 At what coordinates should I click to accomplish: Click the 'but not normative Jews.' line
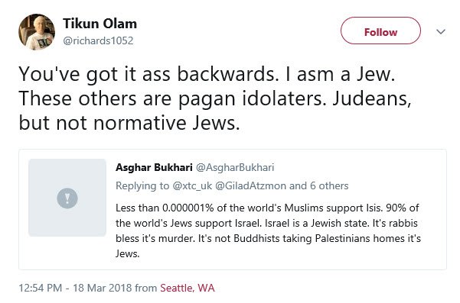[x=129, y=122]
